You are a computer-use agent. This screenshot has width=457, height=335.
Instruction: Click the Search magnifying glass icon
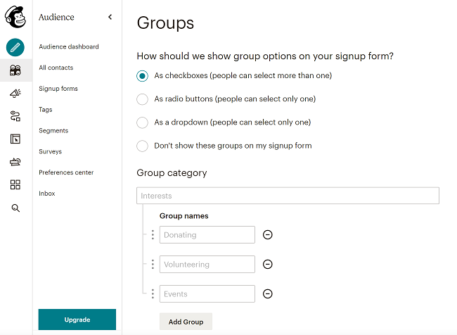click(x=15, y=208)
